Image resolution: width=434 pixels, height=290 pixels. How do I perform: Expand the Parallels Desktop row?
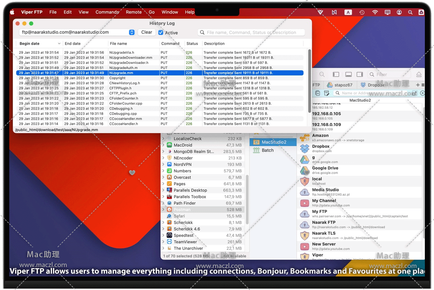pos(164,190)
